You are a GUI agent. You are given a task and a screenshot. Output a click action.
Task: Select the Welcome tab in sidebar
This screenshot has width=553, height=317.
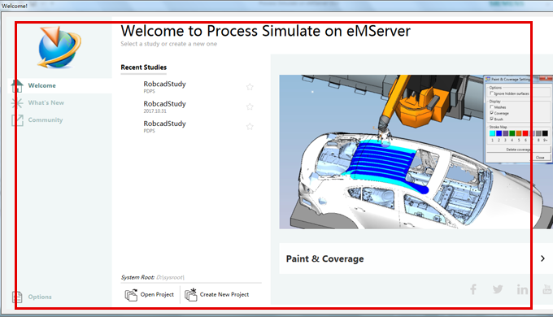[42, 85]
